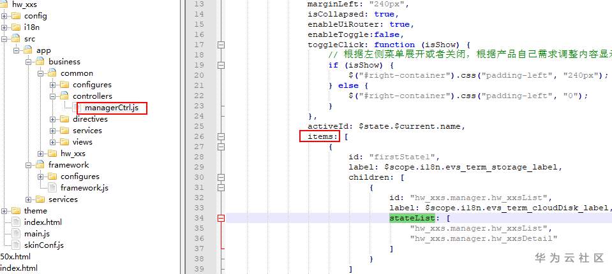Expand the services folder under common
Image resolution: width=612 pixels, height=274 pixels.
(53, 131)
